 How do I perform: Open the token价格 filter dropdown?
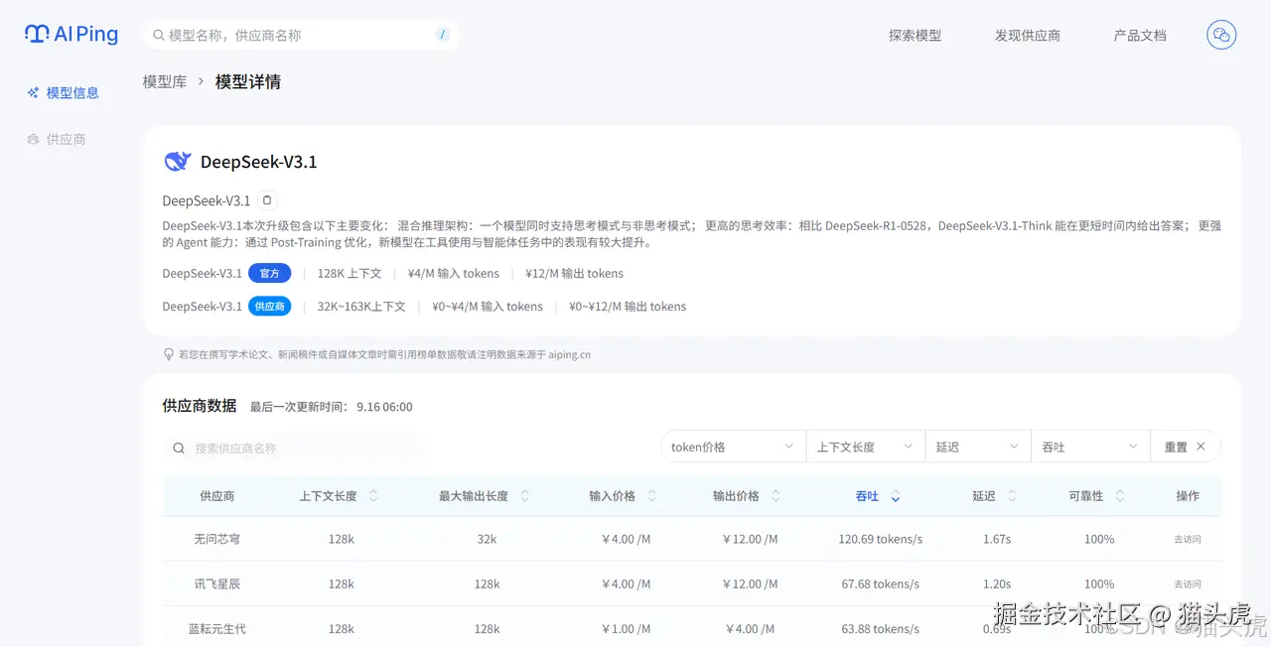[733, 447]
